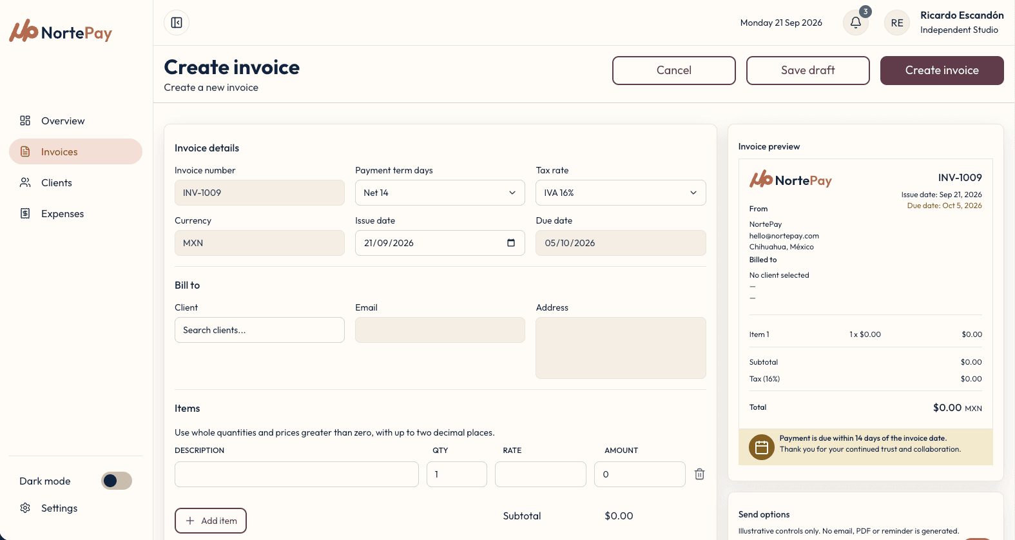Select the QTY input field
Viewport: 1015px width, 540px height.
coord(457,474)
